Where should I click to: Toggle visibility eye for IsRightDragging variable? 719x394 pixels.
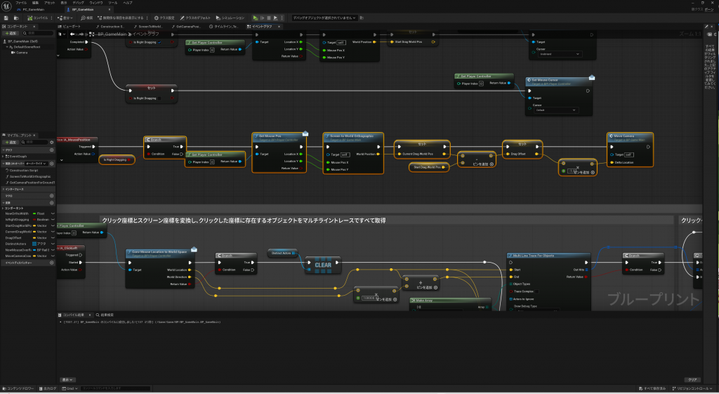53,220
